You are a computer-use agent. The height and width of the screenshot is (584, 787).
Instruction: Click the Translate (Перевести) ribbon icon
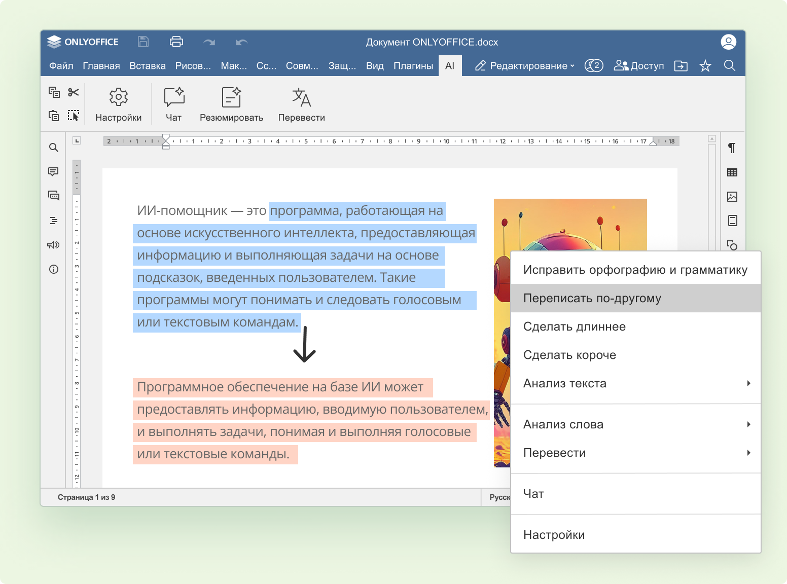click(x=301, y=104)
